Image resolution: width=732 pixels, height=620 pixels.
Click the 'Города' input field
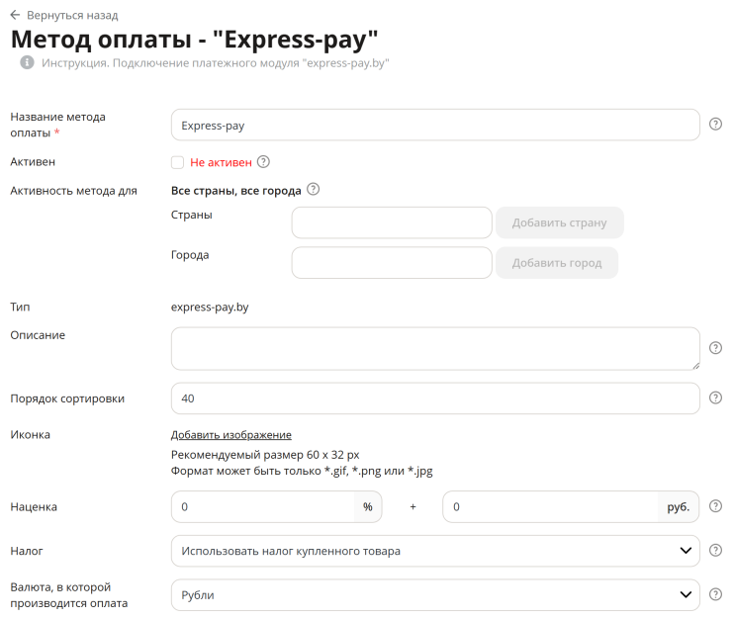(x=392, y=263)
